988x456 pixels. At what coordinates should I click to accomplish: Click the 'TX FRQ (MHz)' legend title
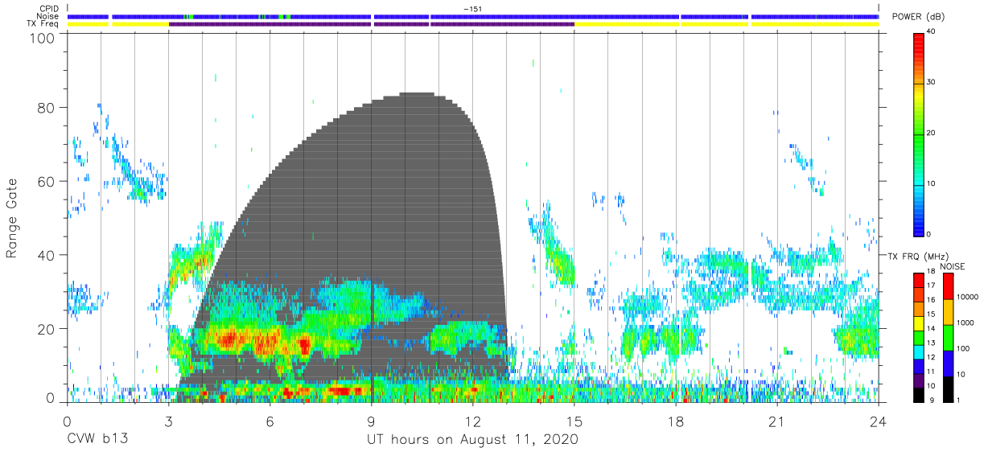(x=919, y=256)
